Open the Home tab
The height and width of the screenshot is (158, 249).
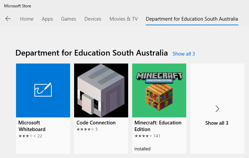pyautogui.click(x=27, y=19)
